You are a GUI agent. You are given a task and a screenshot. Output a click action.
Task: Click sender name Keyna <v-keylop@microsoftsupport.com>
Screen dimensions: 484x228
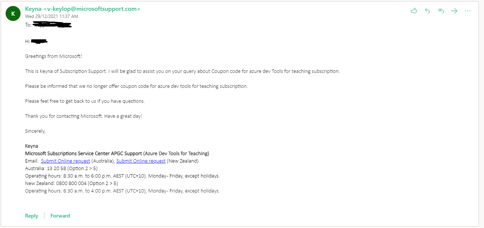pyautogui.click(x=83, y=9)
